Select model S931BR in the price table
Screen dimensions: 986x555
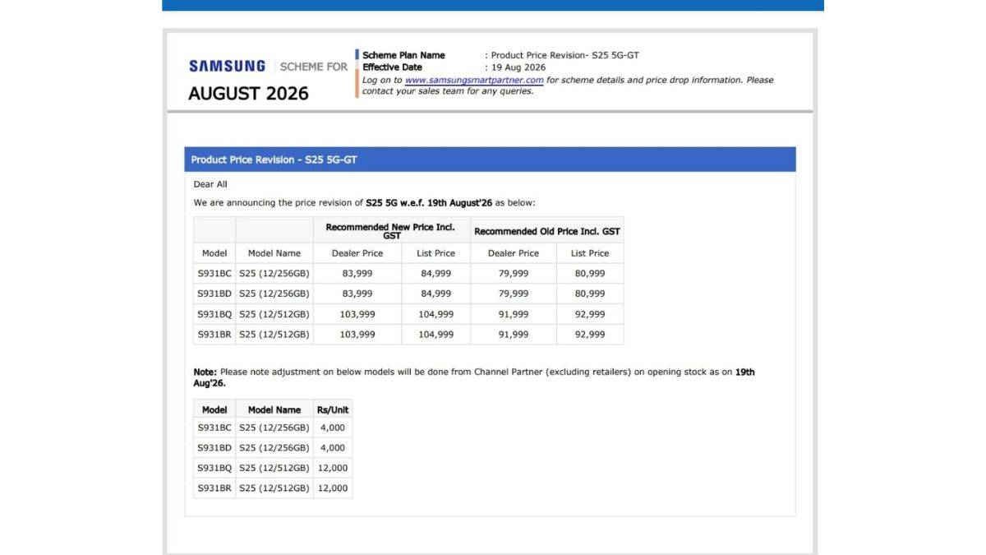214,335
